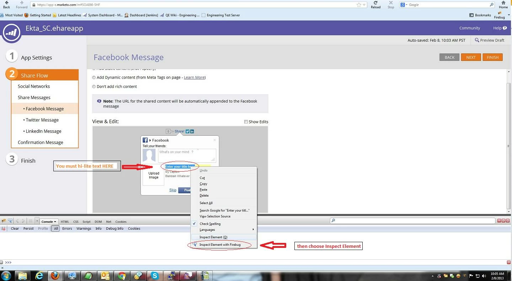The image size is (512, 281).
Task: Click the BACK button
Action: pyautogui.click(x=449, y=57)
